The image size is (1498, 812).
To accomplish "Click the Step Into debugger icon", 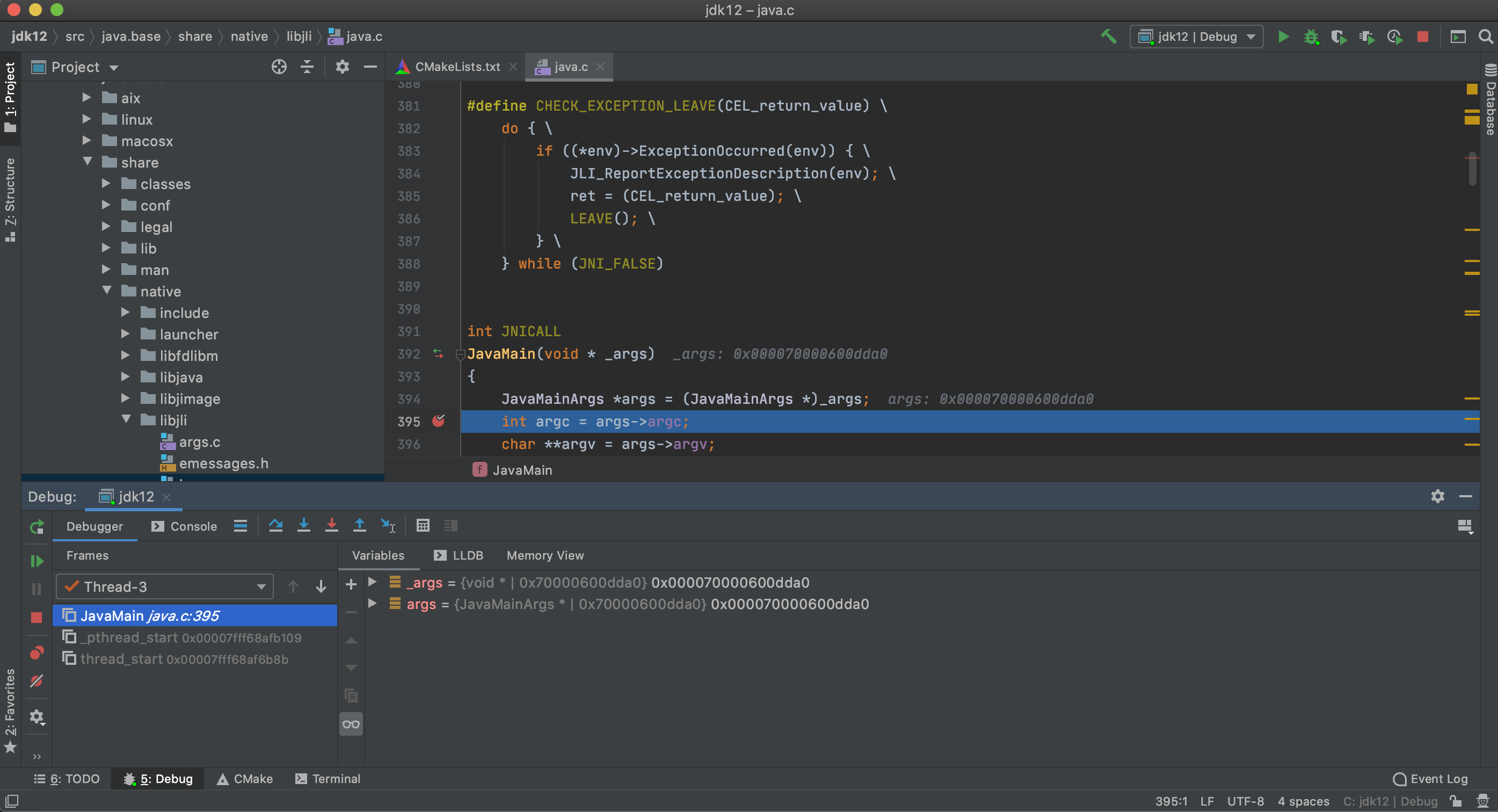I will 303,526.
